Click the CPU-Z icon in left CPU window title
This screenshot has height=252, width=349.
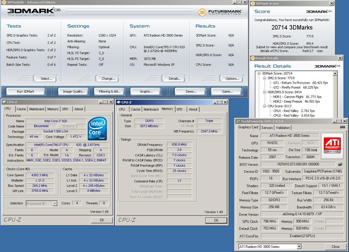4,102
